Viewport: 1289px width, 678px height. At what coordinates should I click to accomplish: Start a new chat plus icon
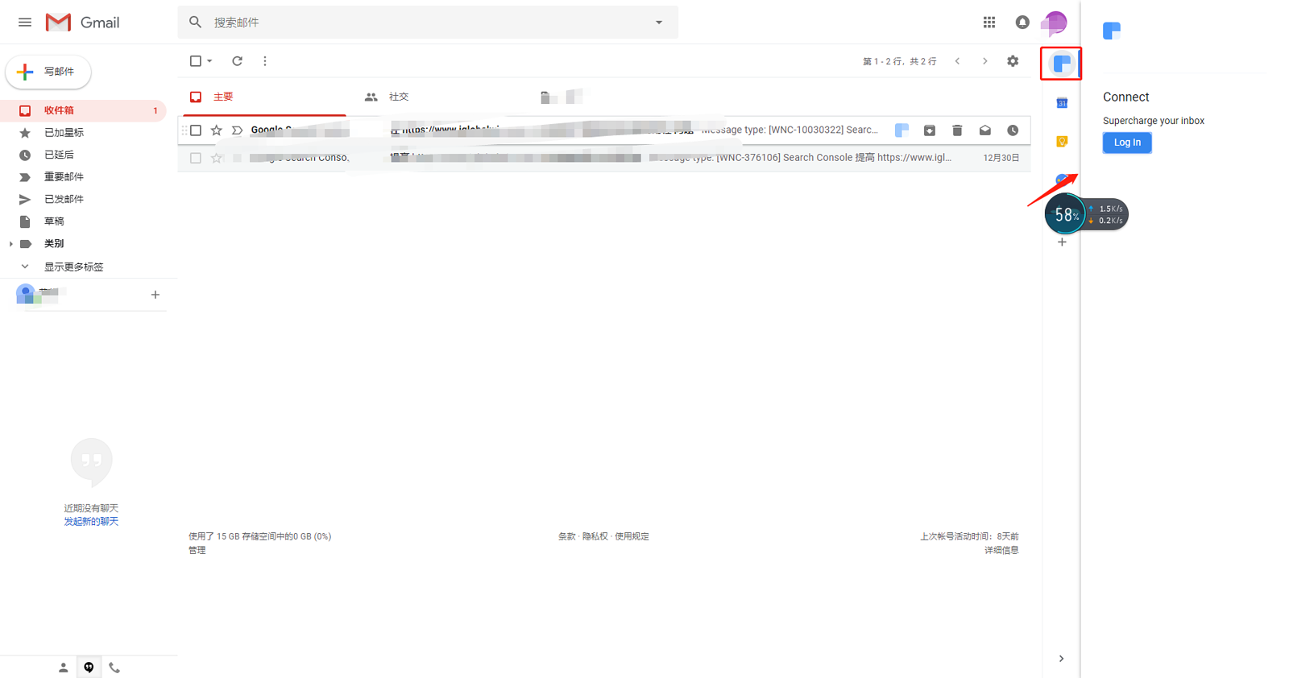pos(155,295)
